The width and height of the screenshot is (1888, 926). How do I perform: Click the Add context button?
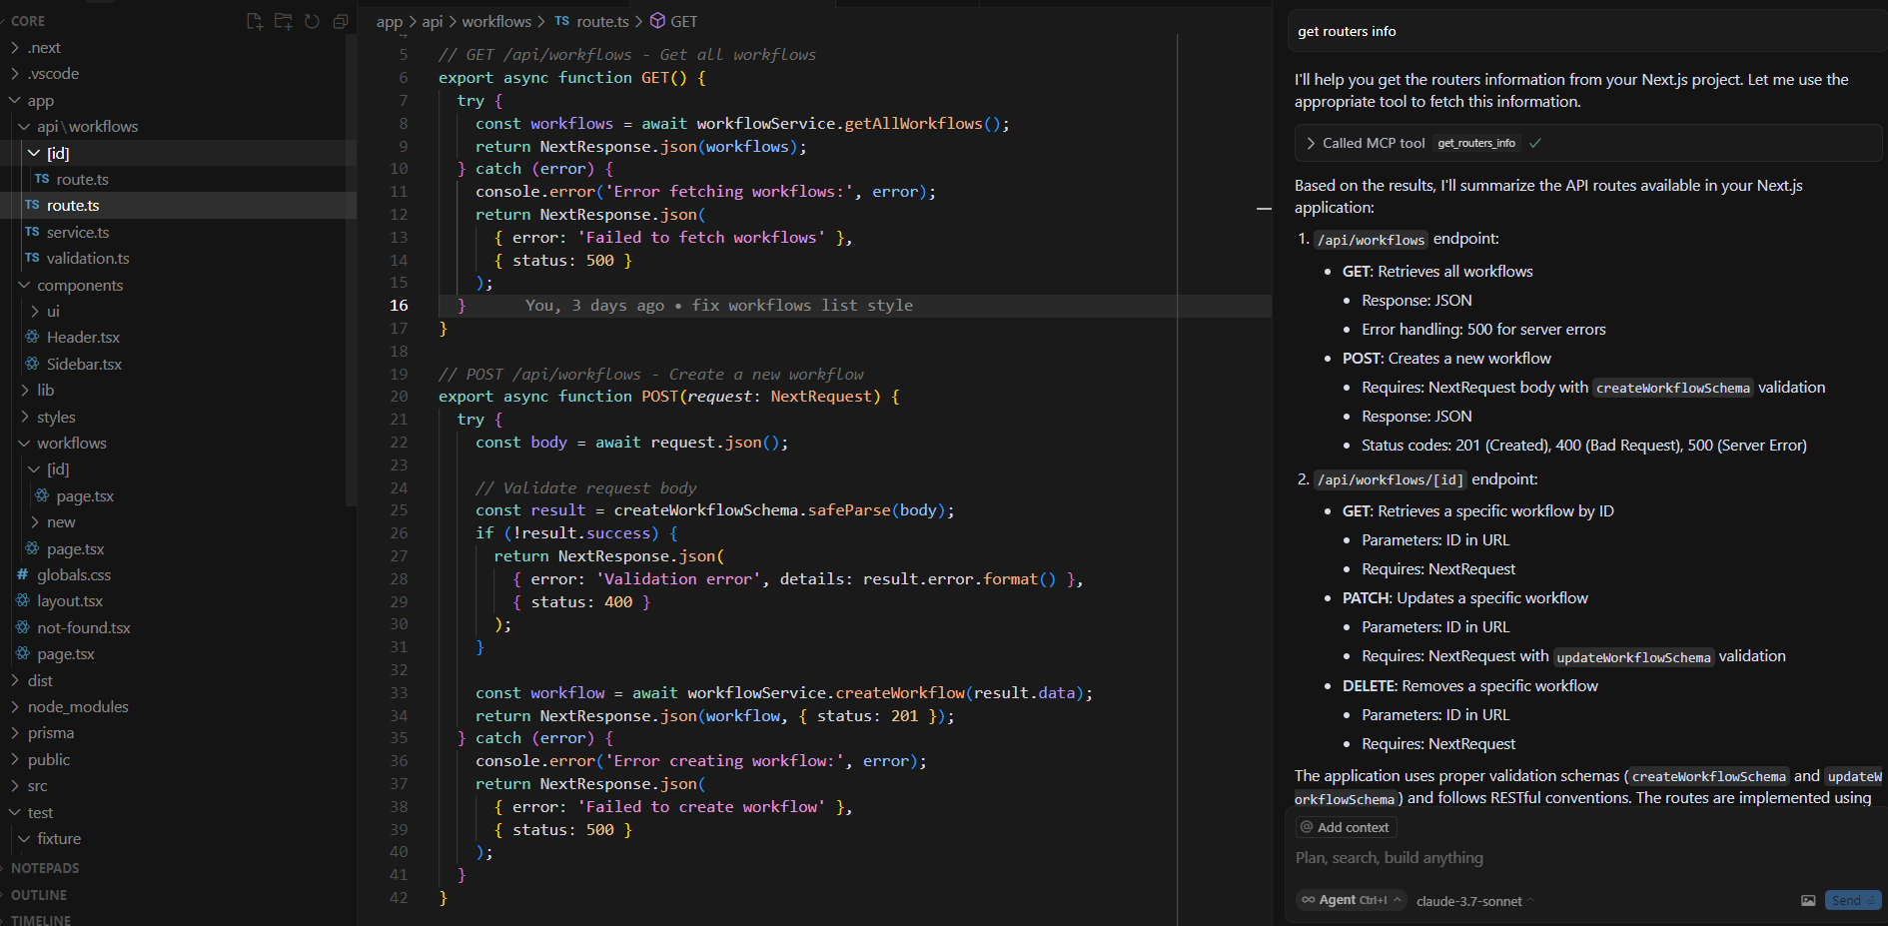(x=1345, y=827)
